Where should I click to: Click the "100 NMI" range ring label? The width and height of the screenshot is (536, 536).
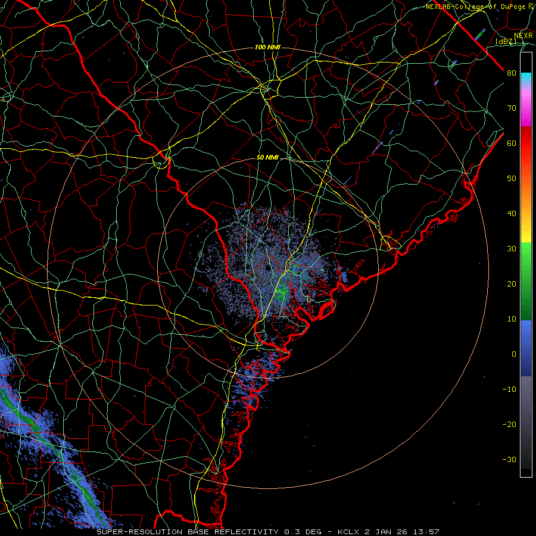tap(267, 47)
